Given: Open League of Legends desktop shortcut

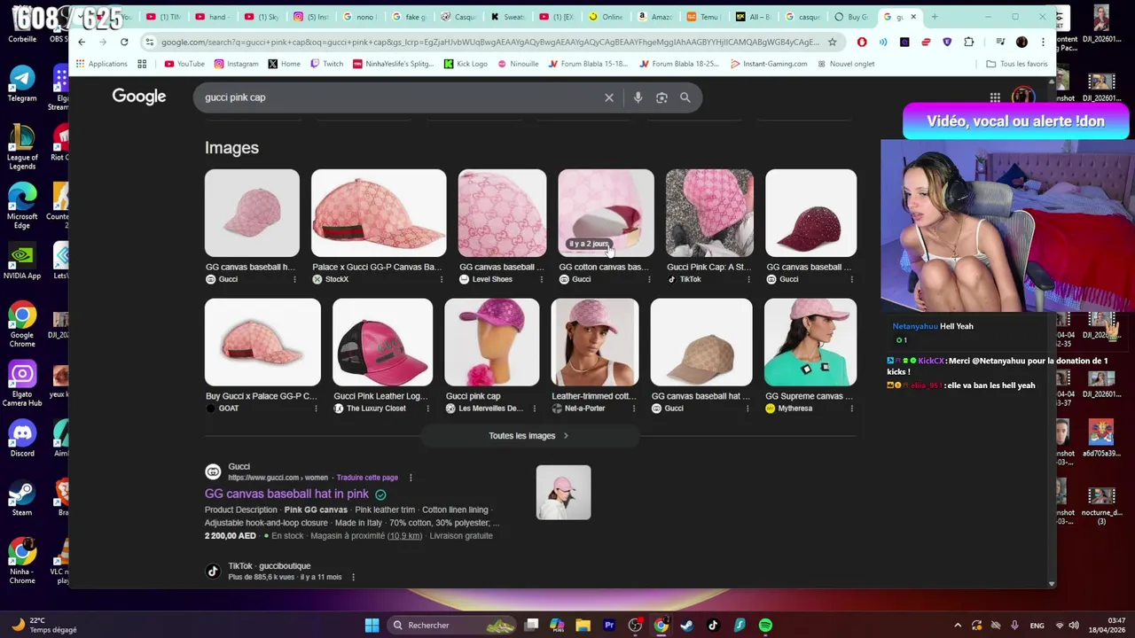Looking at the screenshot, I should point(22,147).
